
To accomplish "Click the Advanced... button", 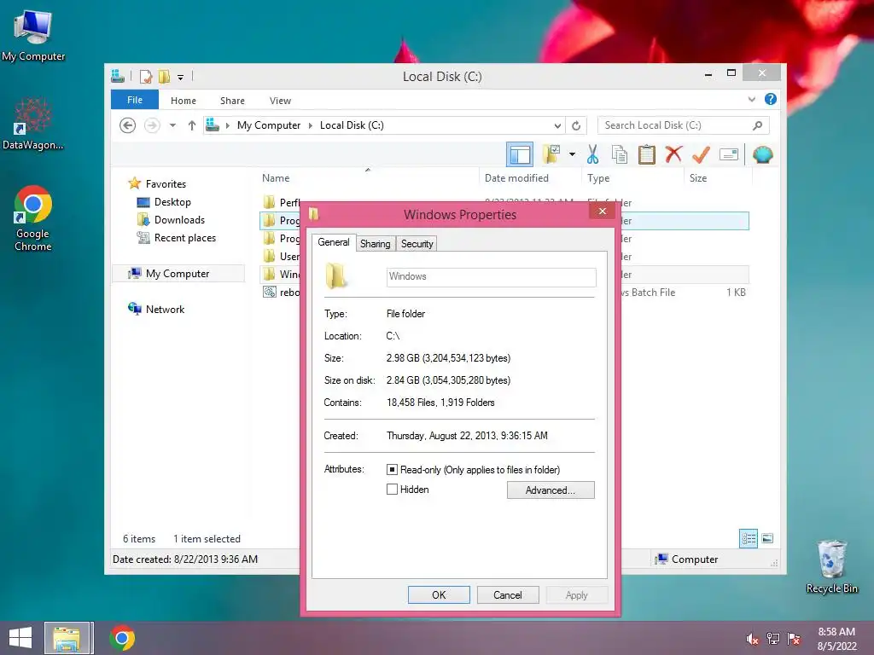I will point(551,490).
